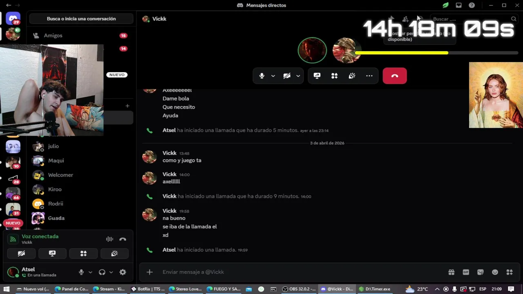Click Vickk name in chat header
The image size is (523, 294).
[x=159, y=19]
